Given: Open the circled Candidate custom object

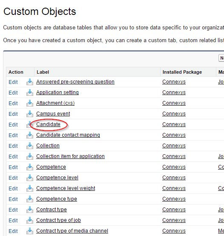Looking at the screenshot, I should tap(48, 124).
